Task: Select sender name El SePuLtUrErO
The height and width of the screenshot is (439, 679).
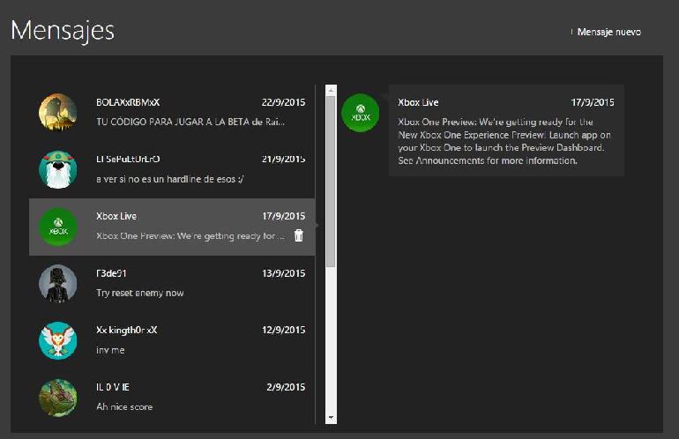Action: point(128,159)
